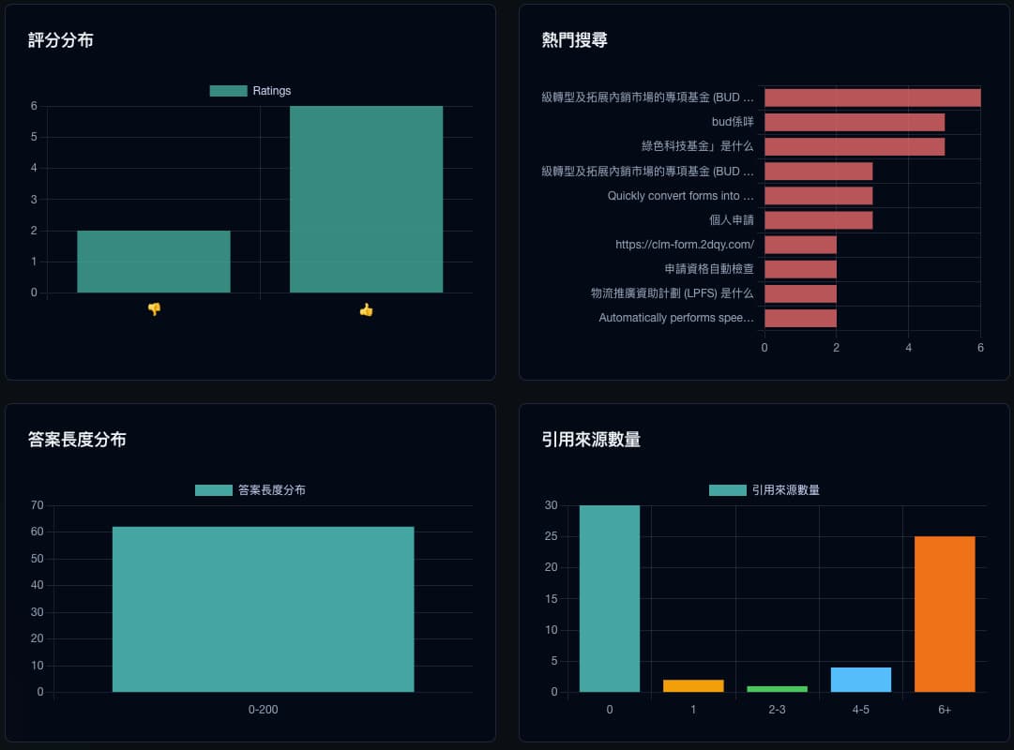
Task: Click the 評分分布 card title
Action: [x=61, y=40]
